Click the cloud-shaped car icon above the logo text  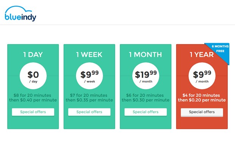(x=18, y=9)
